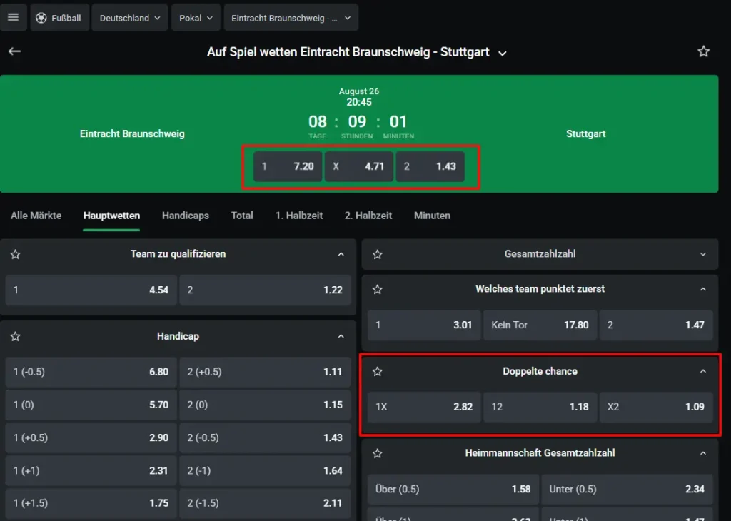Open the hamburger menu
The image size is (731, 521).
click(x=13, y=18)
